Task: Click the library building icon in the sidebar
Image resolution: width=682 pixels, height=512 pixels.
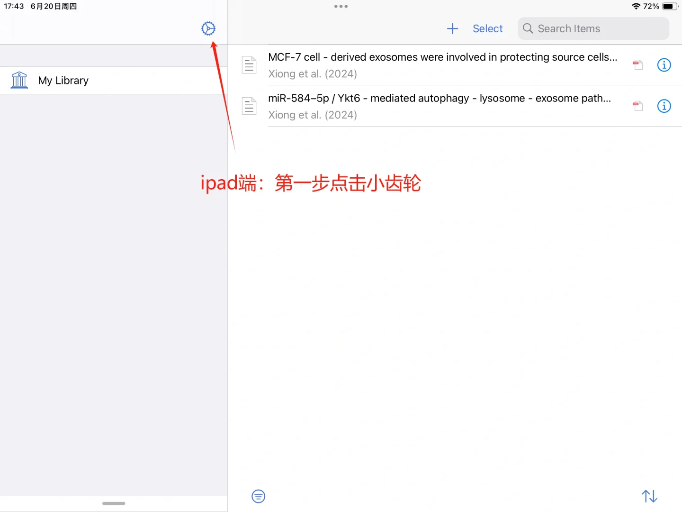Action: tap(19, 80)
